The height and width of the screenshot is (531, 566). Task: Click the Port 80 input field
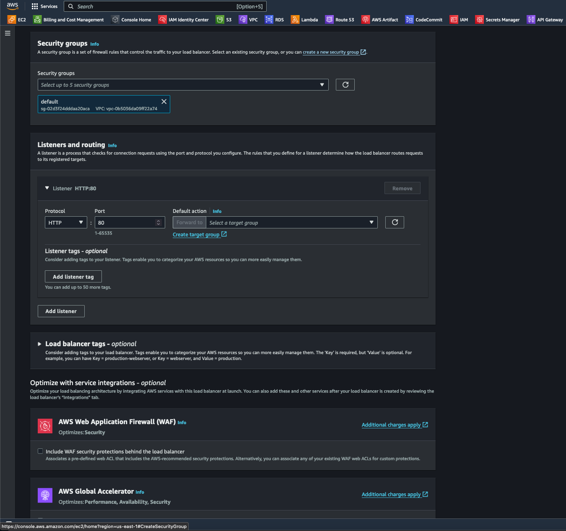[130, 223]
